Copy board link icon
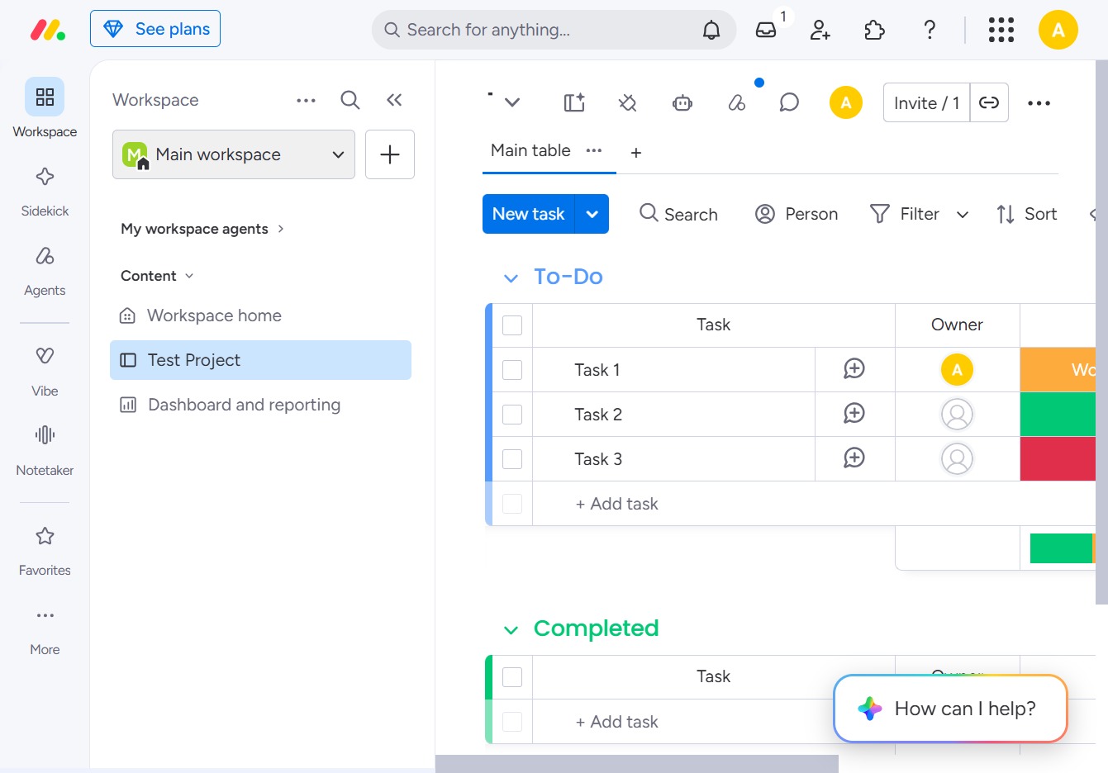The height and width of the screenshot is (773, 1108). (x=989, y=102)
